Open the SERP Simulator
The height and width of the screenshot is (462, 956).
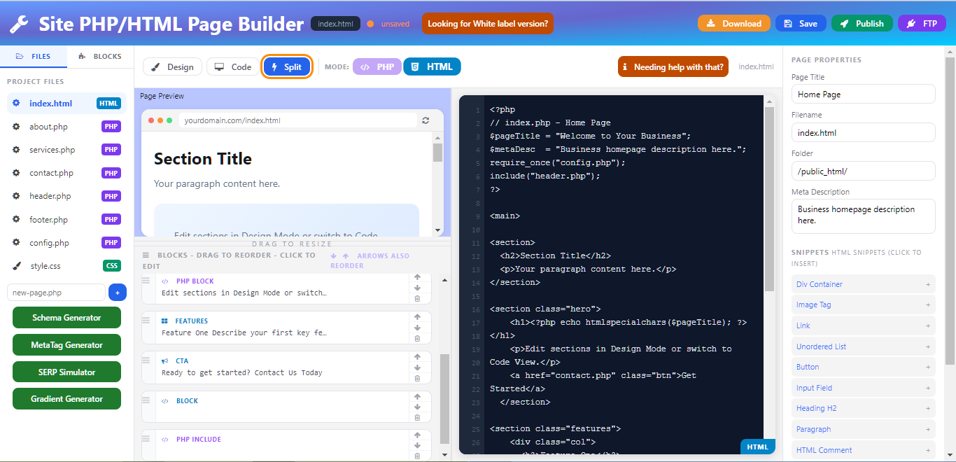66,372
